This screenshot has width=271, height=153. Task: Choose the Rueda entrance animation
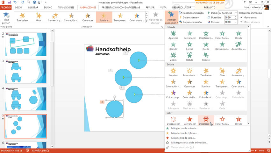(x=206, y=46)
